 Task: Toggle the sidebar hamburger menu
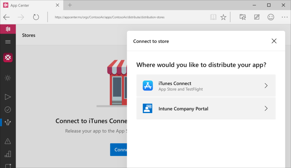(x=8, y=42)
